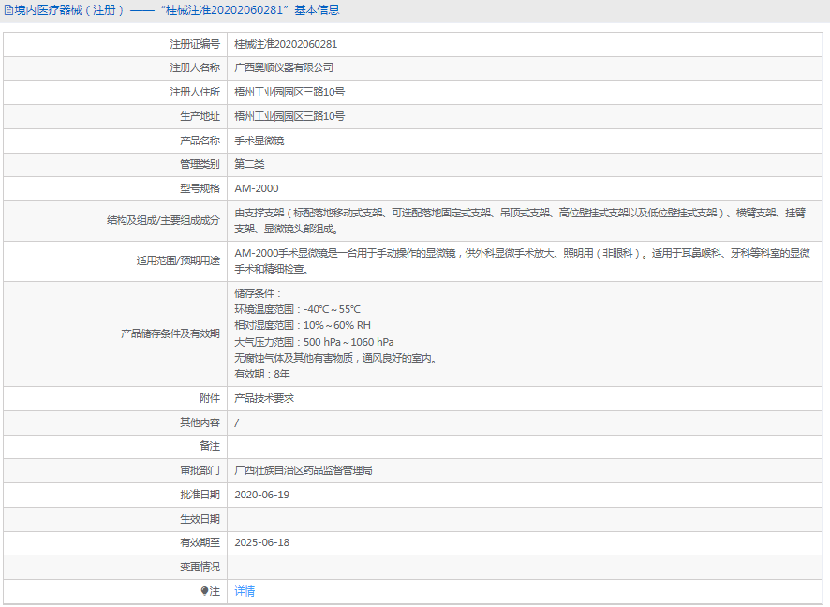Viewport: 830px width, 607px height.
Task: Click the 管理类别 label
Action: click(x=200, y=165)
